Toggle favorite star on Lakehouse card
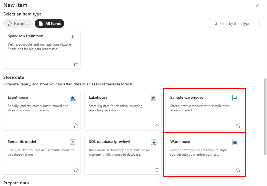The height and width of the screenshot is (186, 267). [157, 125]
